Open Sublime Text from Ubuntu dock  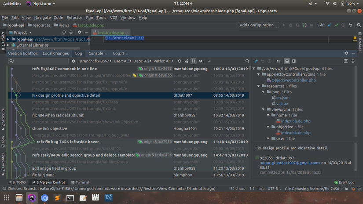[57, 198]
